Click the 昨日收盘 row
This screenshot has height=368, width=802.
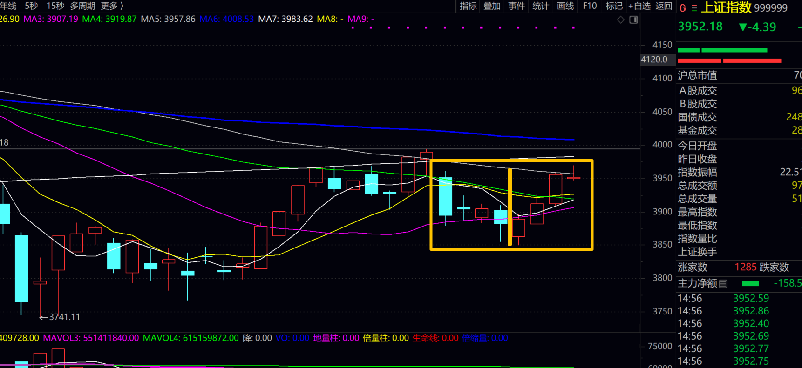coord(739,159)
